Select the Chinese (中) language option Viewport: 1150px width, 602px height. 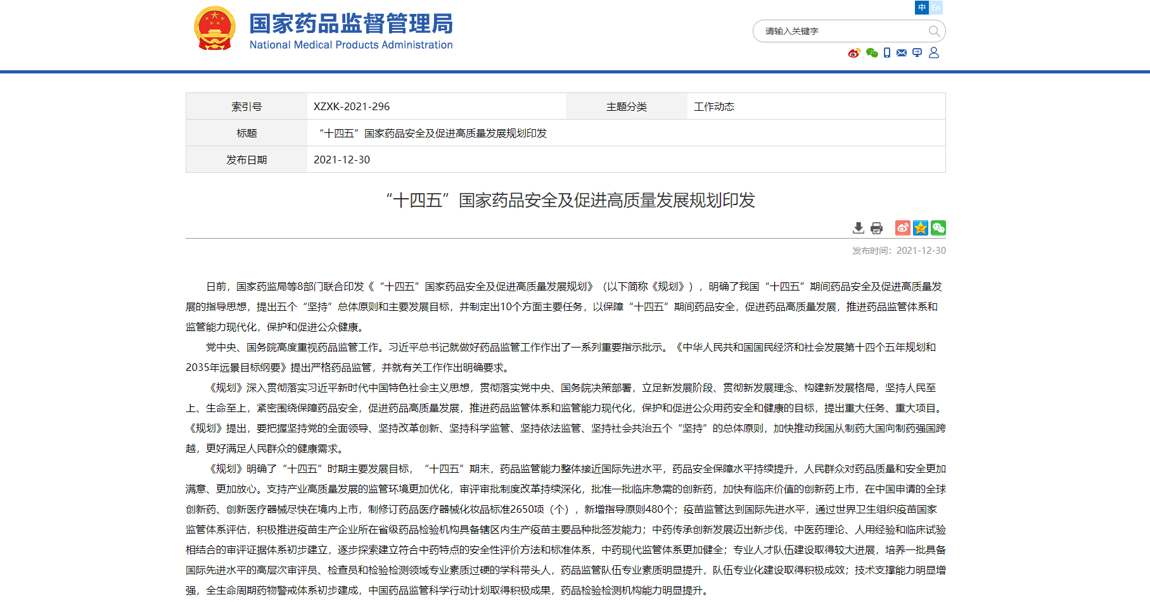coord(922,8)
